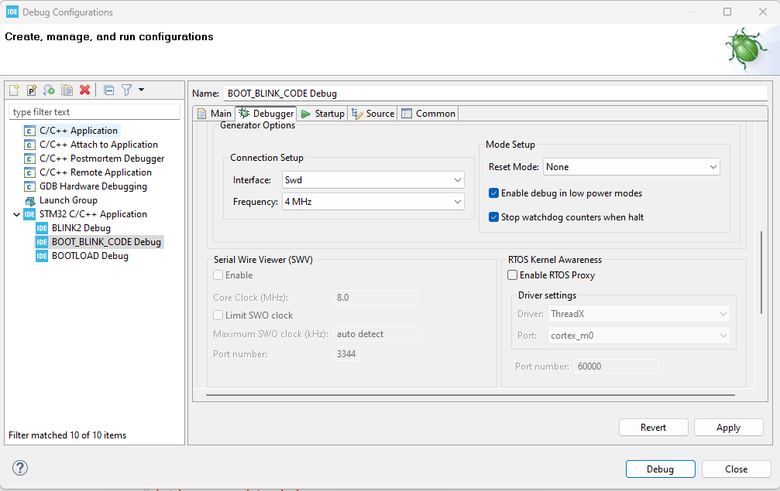Screen dimensions: 780x491
Task: Click the Export launch configuration icon
Action: pos(49,90)
